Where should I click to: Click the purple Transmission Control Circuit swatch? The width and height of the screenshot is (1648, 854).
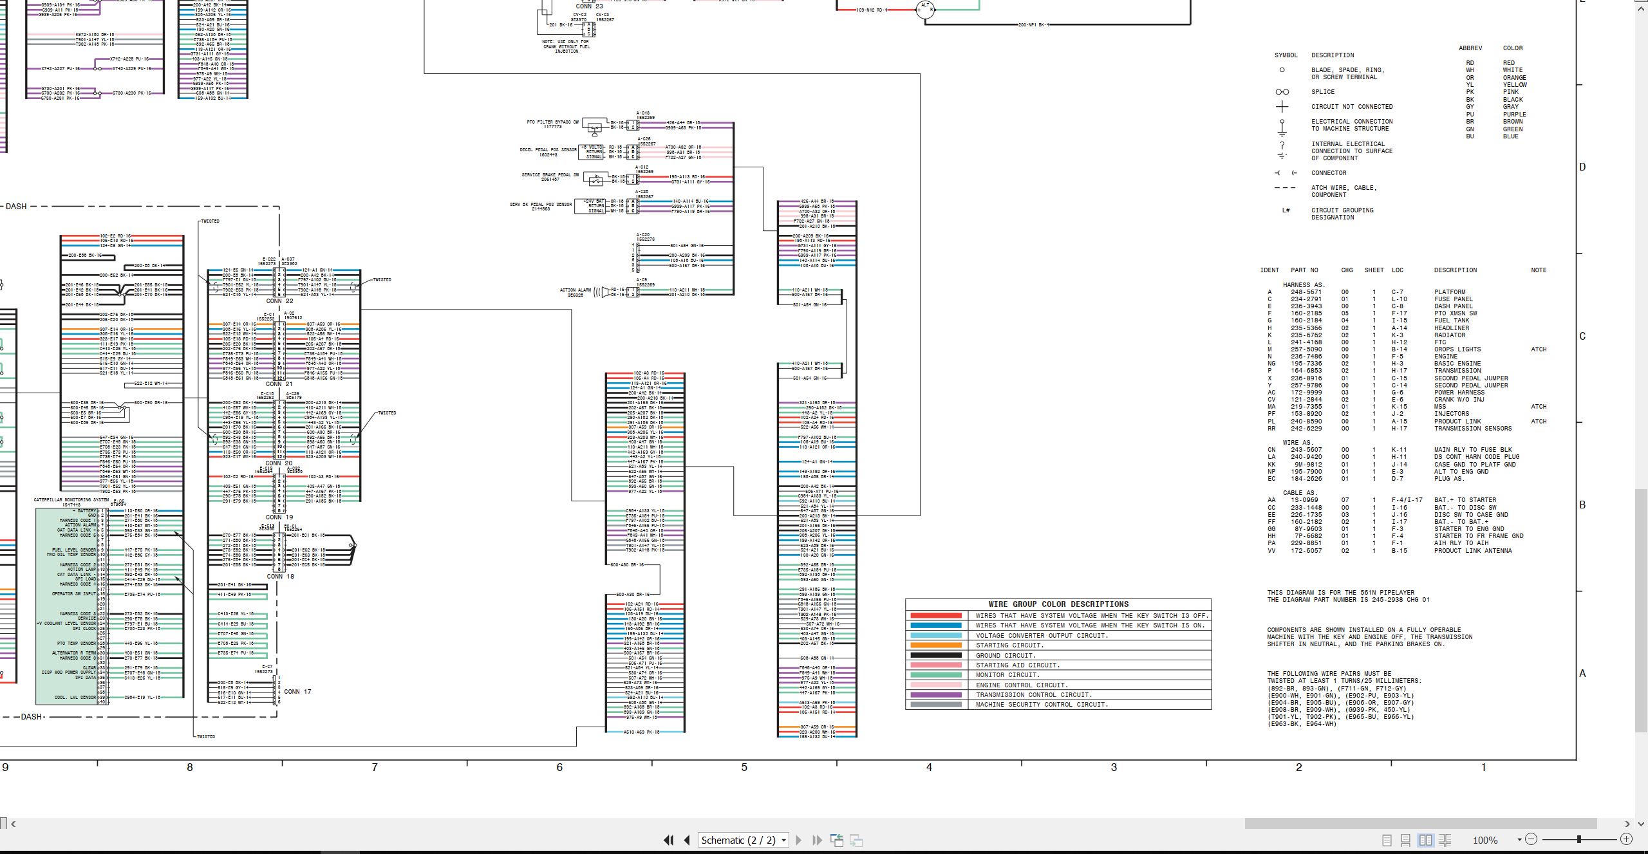pyautogui.click(x=936, y=695)
